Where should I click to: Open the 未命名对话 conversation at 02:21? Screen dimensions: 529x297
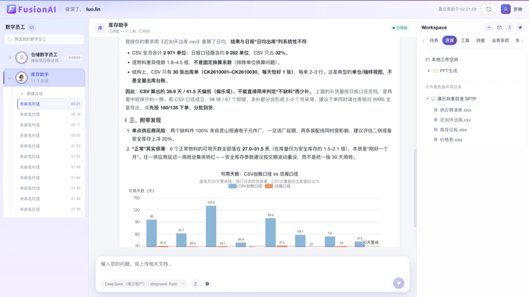[50, 104]
